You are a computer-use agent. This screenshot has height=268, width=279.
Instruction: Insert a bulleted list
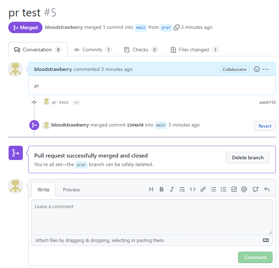point(213,189)
